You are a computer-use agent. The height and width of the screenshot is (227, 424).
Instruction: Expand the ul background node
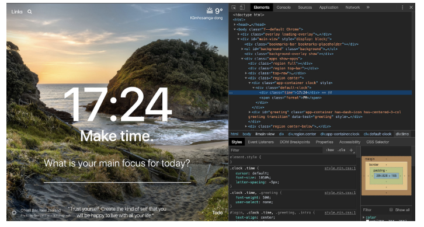click(242, 49)
